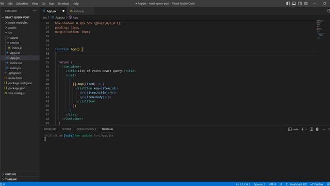Switch to index.js editor tab
This screenshot has width=330, height=186.
(x=79, y=11)
